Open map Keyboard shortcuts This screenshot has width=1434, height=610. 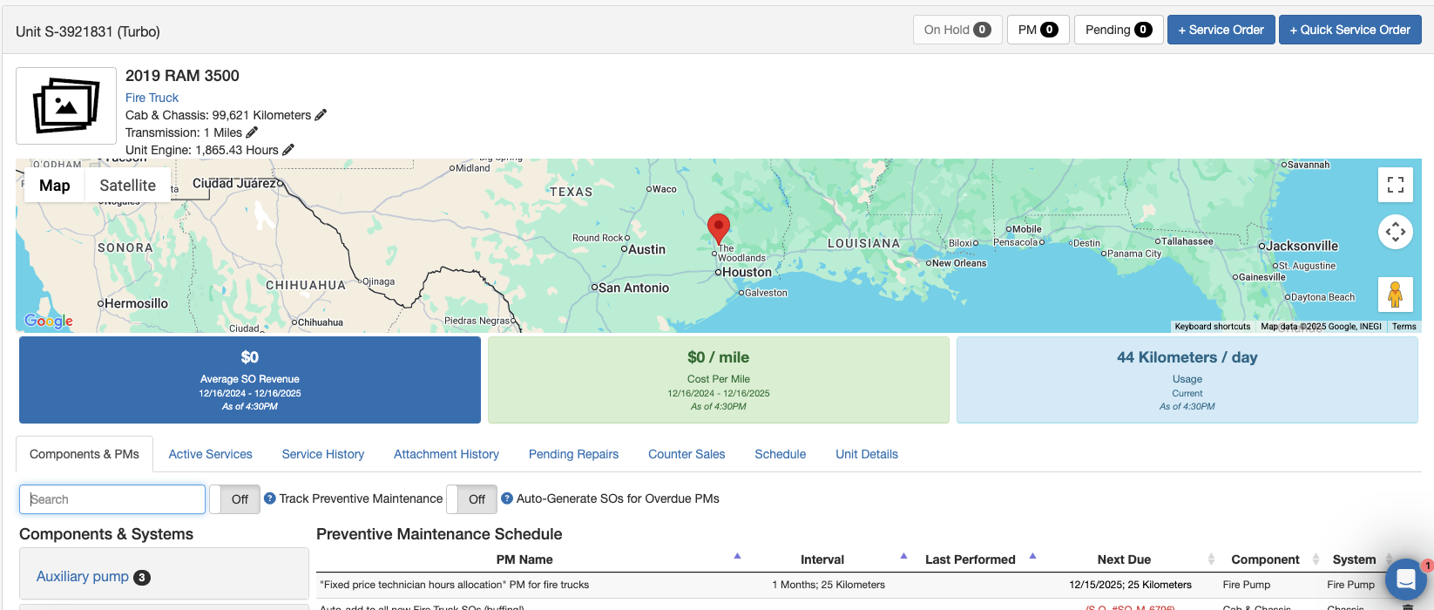(x=1212, y=327)
